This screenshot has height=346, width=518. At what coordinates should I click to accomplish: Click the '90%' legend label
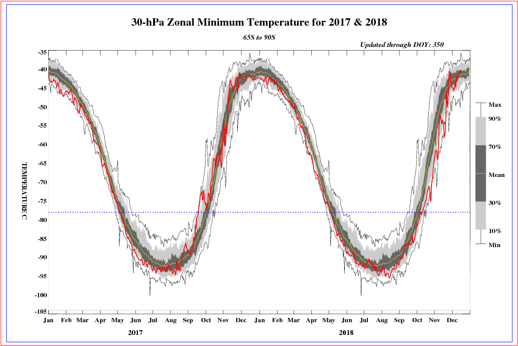(x=495, y=118)
